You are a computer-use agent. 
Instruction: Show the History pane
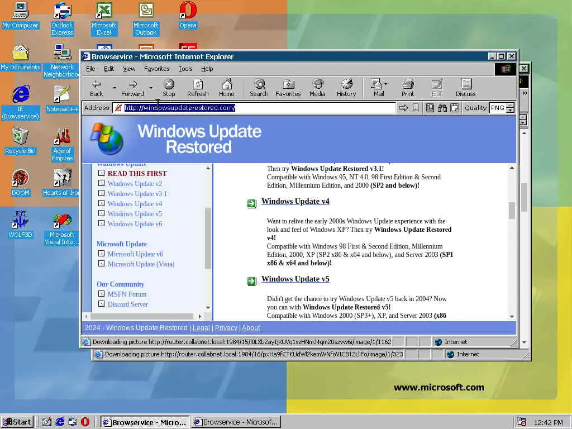point(346,88)
